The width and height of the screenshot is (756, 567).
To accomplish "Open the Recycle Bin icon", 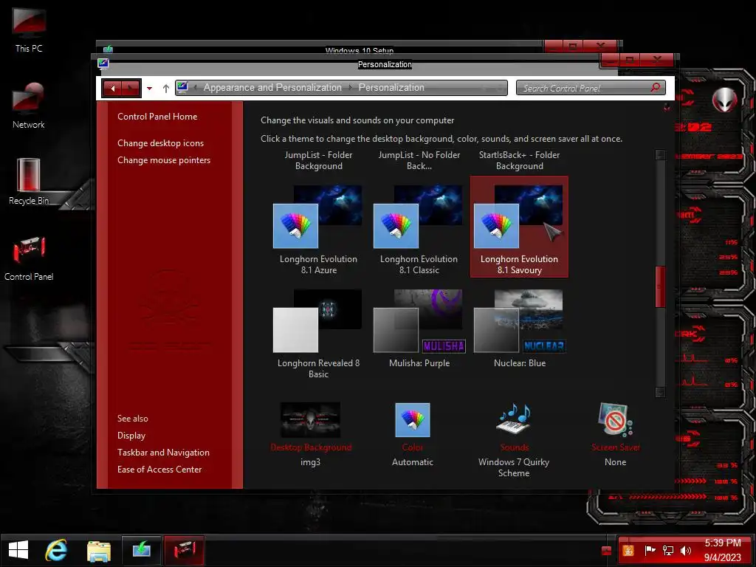I will 29,182.
